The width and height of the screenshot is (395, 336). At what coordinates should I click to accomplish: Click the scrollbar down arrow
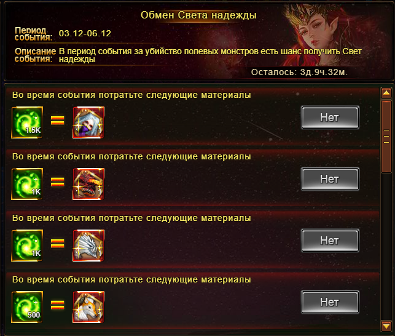pos(386,326)
